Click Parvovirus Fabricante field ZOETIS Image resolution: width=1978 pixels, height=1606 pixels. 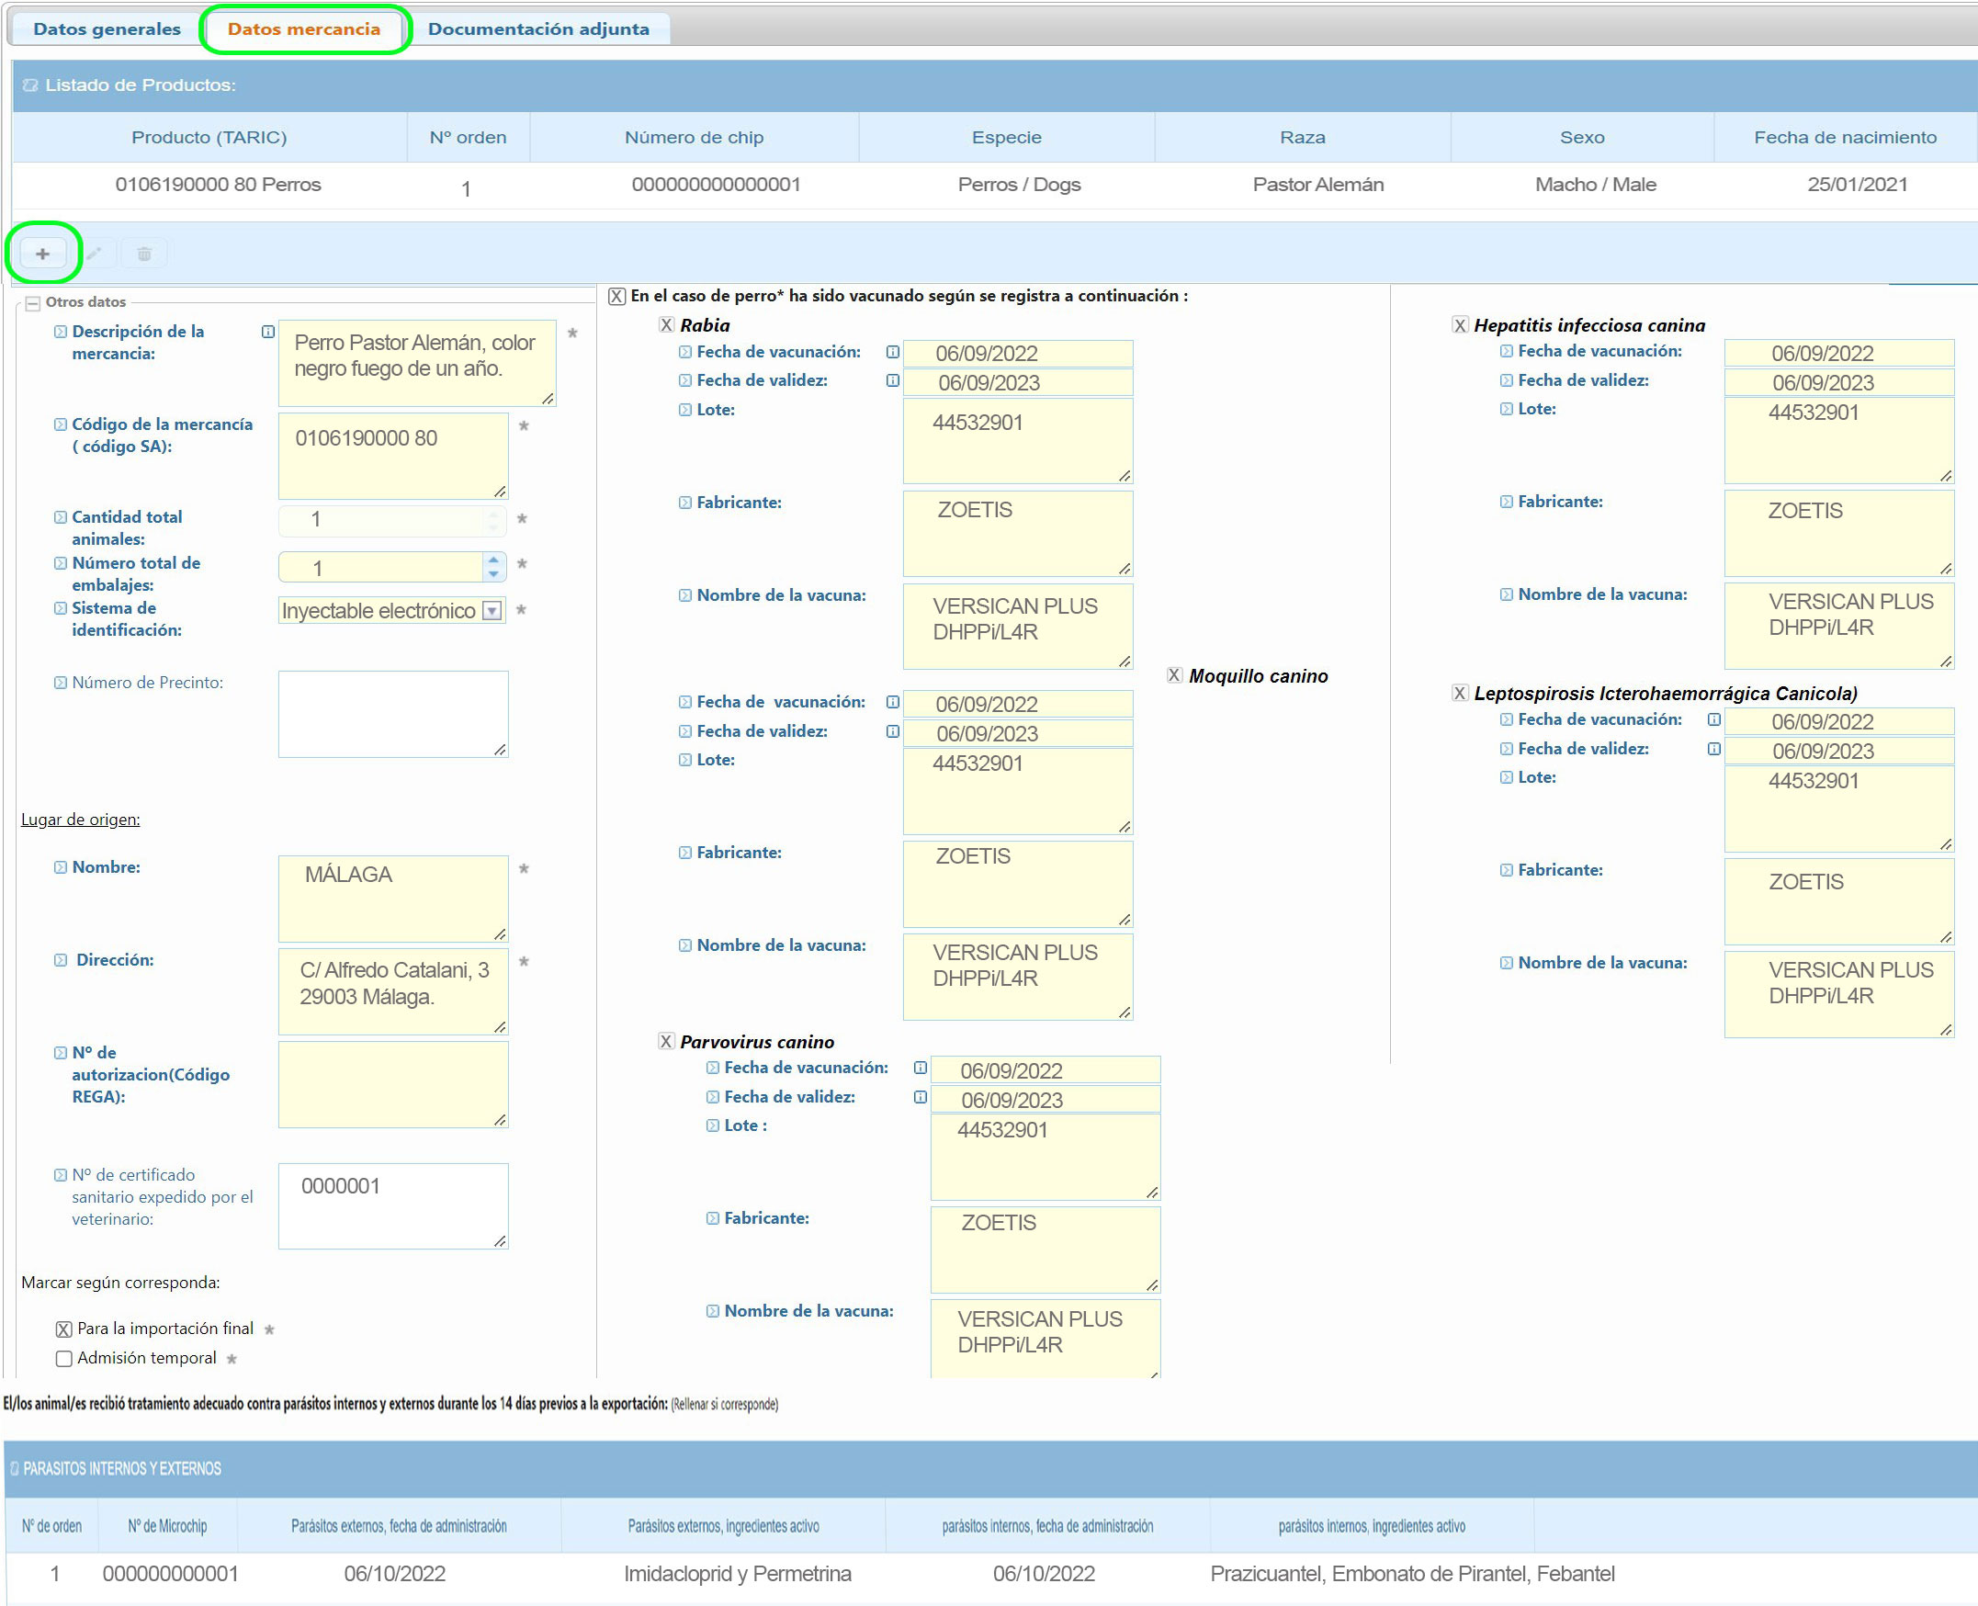[x=1046, y=1250]
